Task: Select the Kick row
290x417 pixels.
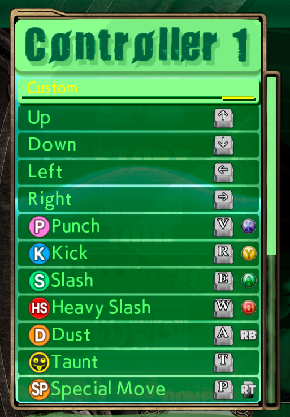Action: (x=138, y=253)
